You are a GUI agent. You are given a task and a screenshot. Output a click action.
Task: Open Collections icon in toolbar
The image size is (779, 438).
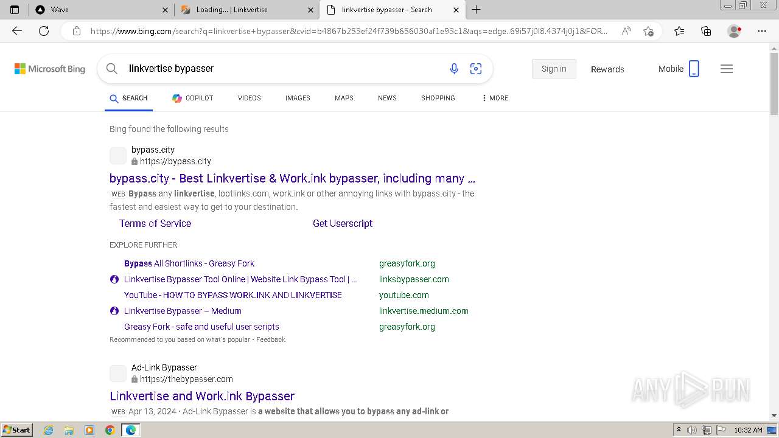(706, 31)
